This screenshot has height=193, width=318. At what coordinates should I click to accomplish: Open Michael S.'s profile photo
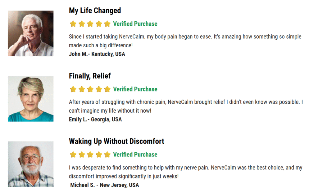pos(31,164)
